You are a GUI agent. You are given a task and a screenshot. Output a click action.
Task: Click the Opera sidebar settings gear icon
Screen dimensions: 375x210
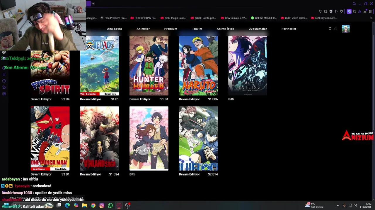point(4,94)
